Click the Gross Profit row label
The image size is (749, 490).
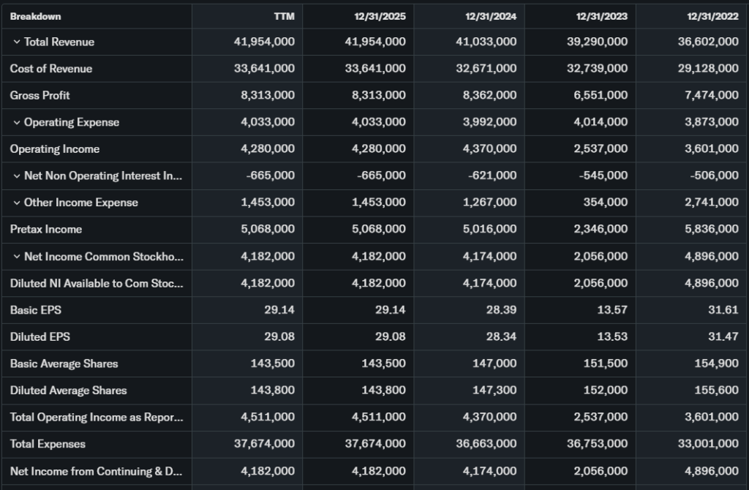40,95
